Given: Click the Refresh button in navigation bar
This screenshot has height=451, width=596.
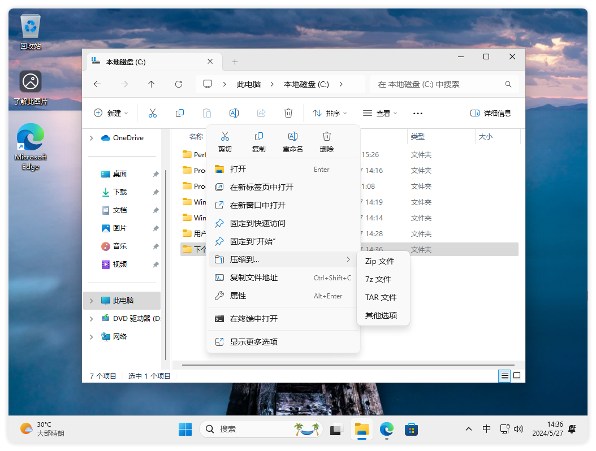Looking at the screenshot, I should point(179,84).
